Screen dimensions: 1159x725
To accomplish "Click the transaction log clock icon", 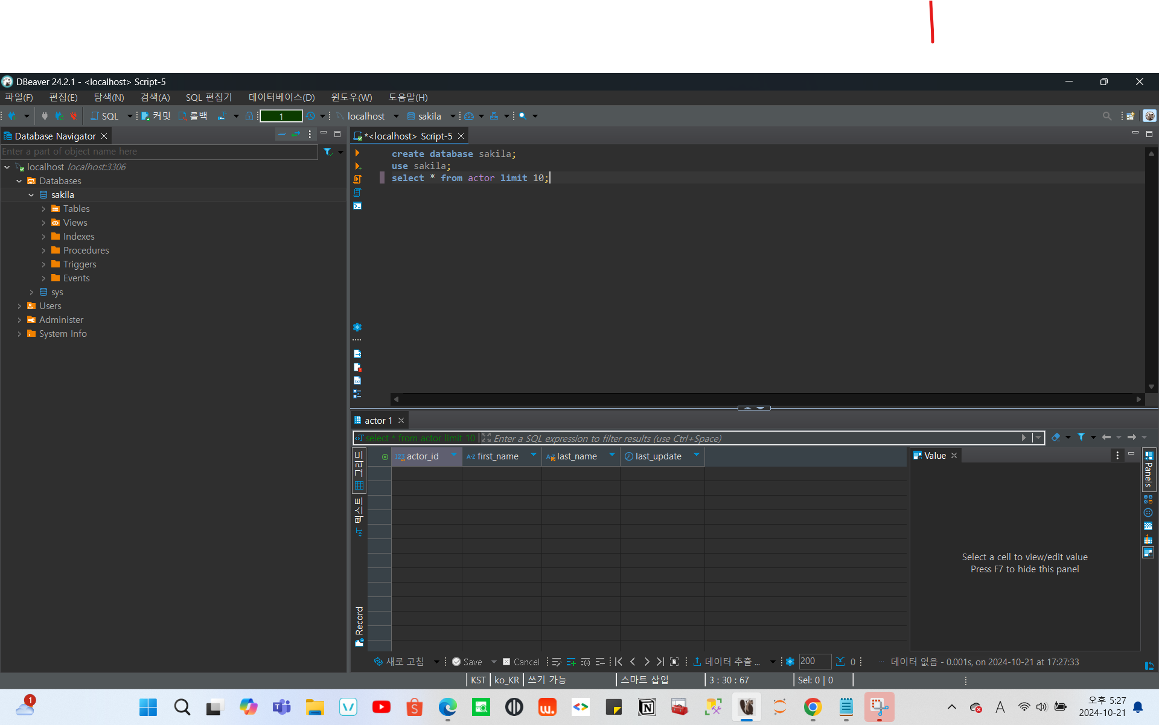I will click(x=310, y=116).
